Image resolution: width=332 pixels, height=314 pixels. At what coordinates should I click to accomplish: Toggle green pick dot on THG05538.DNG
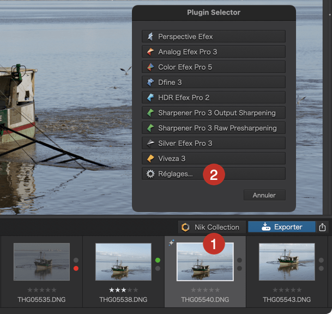(x=158, y=260)
